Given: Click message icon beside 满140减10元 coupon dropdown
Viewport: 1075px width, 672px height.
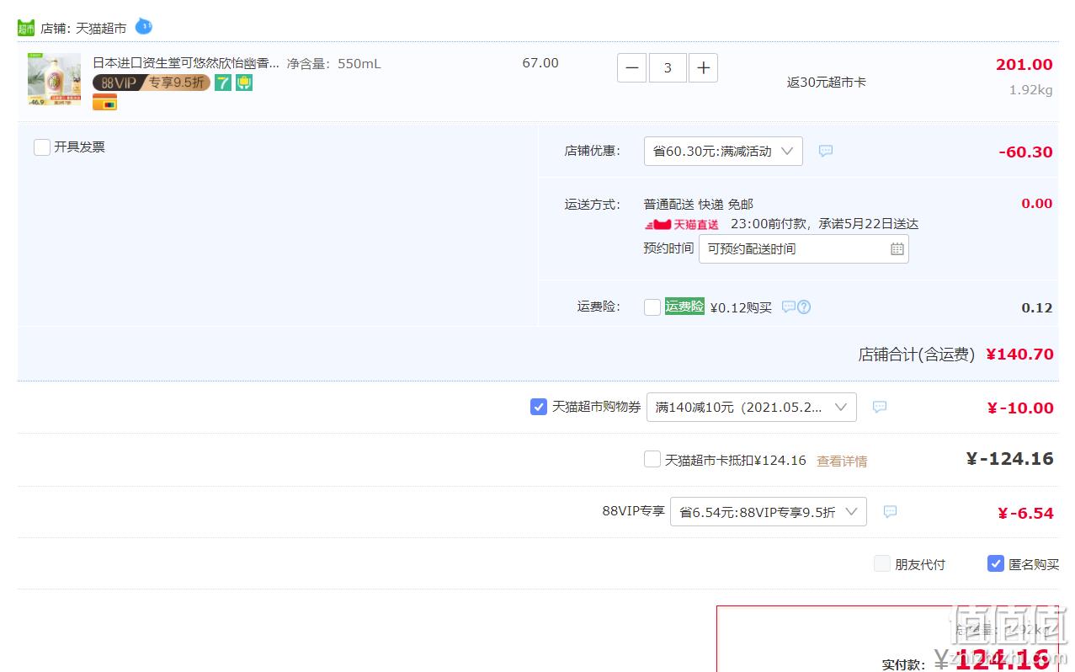Looking at the screenshot, I should pyautogui.click(x=880, y=407).
